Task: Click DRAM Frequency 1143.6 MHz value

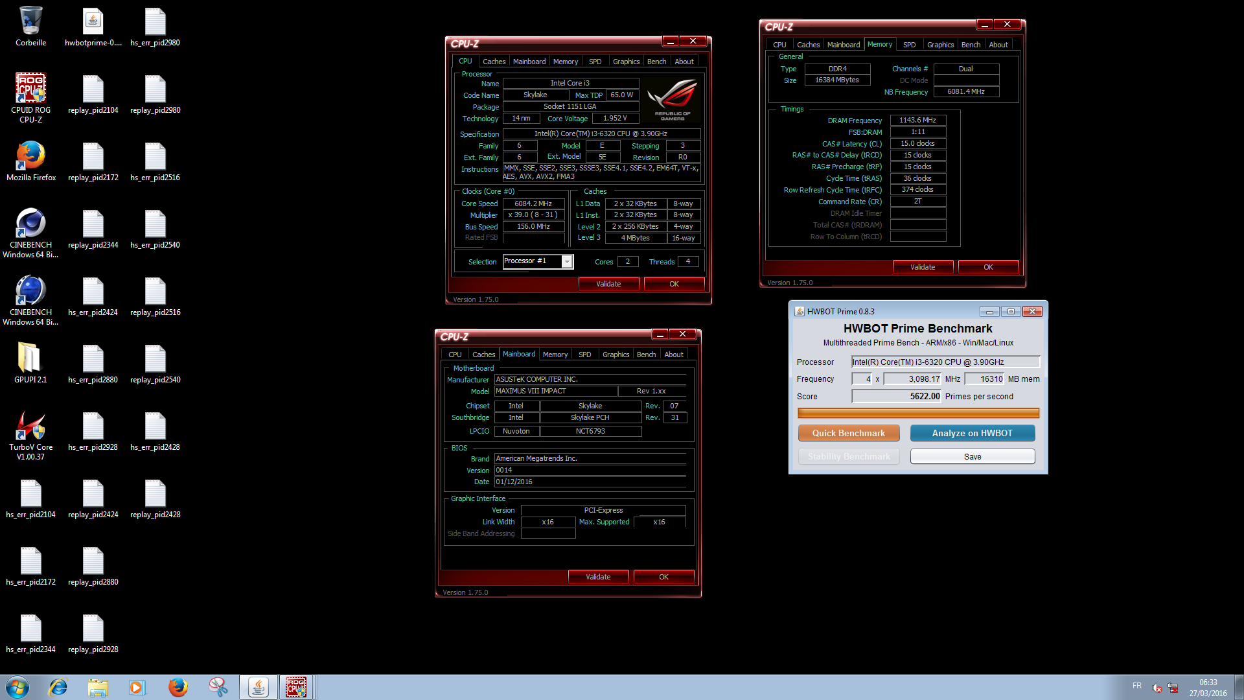Action: [x=917, y=120]
